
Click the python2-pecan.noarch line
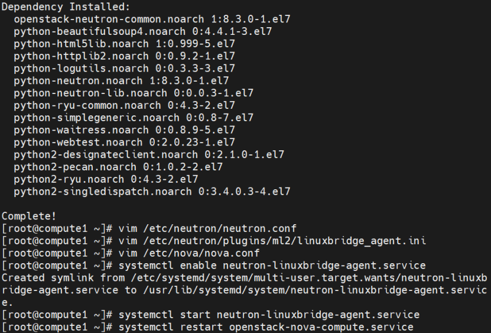click(118, 167)
